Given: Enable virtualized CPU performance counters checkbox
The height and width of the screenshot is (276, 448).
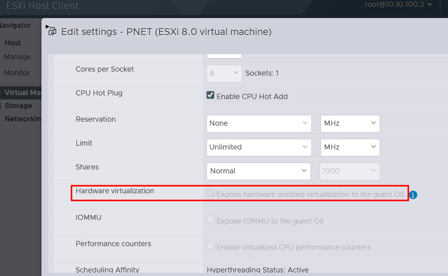Looking at the screenshot, I should pyautogui.click(x=210, y=246).
